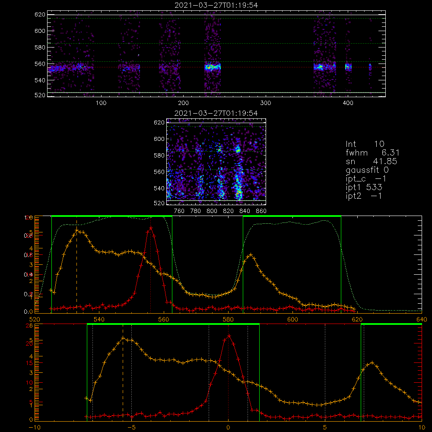Screen dimensions: 432x432
Task: Select the 'sn 41.85' value line
Action: click(x=372, y=161)
